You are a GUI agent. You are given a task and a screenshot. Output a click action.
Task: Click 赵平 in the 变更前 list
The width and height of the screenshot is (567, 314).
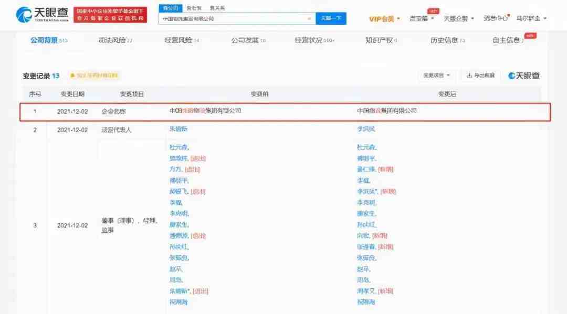click(x=176, y=269)
